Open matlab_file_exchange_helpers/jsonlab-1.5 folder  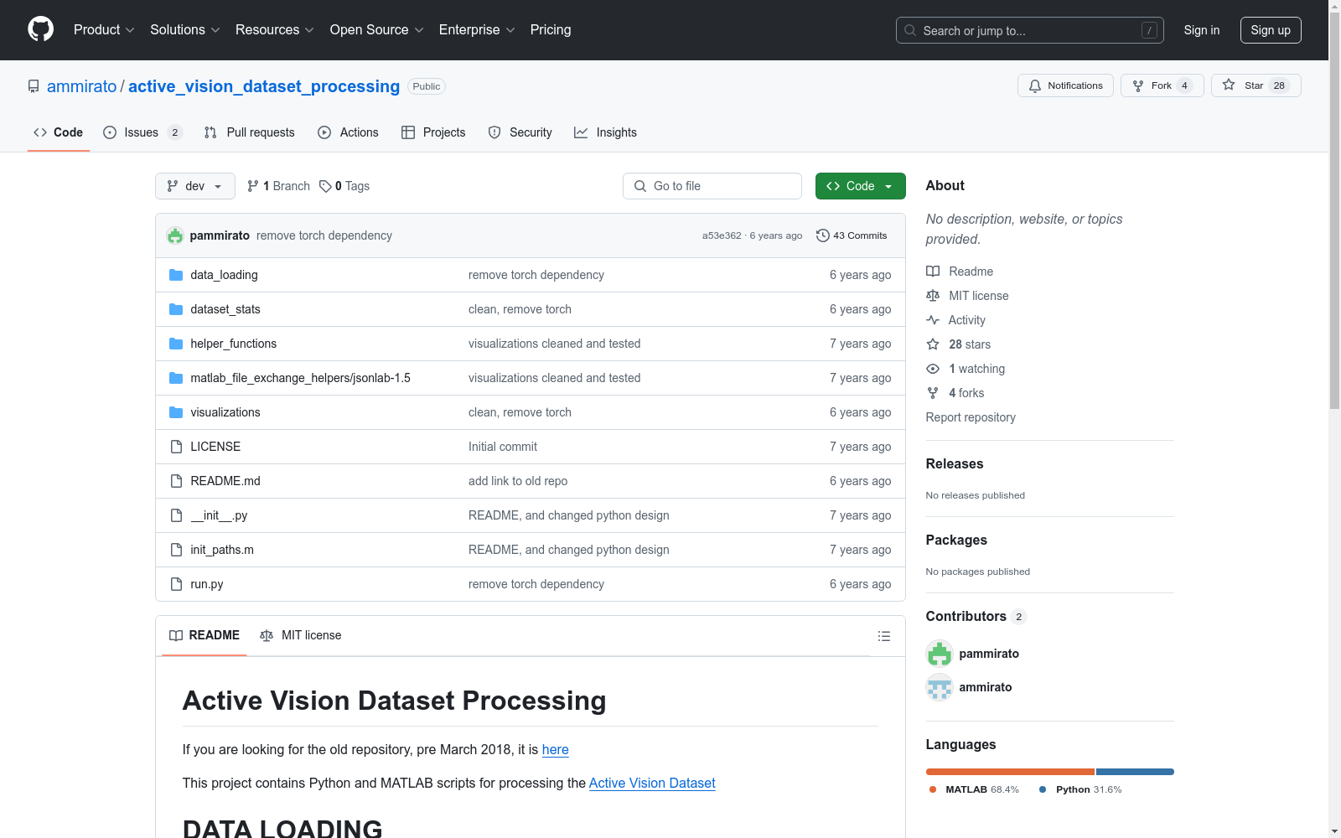(x=300, y=378)
